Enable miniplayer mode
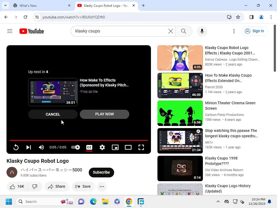The width and height of the screenshot is (277, 208). [x=115, y=147]
